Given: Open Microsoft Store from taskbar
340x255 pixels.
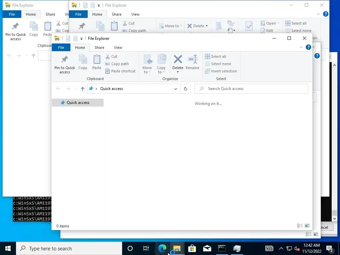Looking at the screenshot, I should (x=192, y=248).
